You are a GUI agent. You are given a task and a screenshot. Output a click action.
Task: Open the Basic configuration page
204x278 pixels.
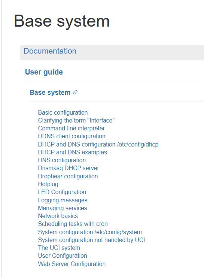(63, 112)
